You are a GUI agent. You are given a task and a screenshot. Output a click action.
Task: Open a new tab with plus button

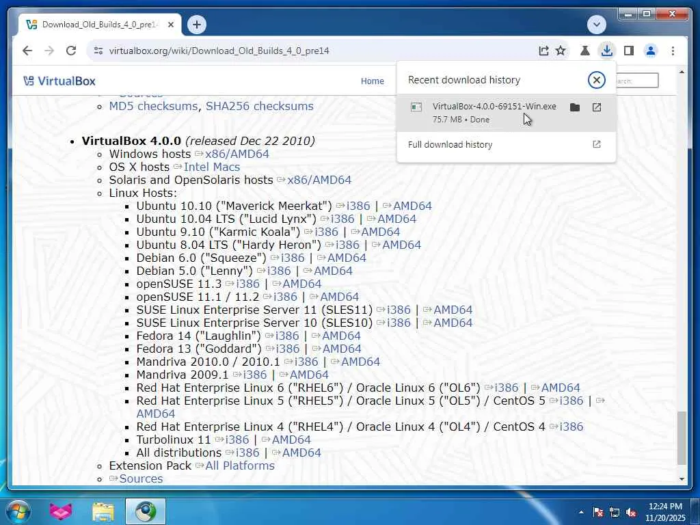click(197, 25)
